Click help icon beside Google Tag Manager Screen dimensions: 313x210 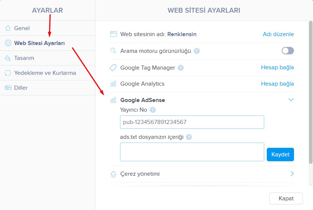point(181,68)
